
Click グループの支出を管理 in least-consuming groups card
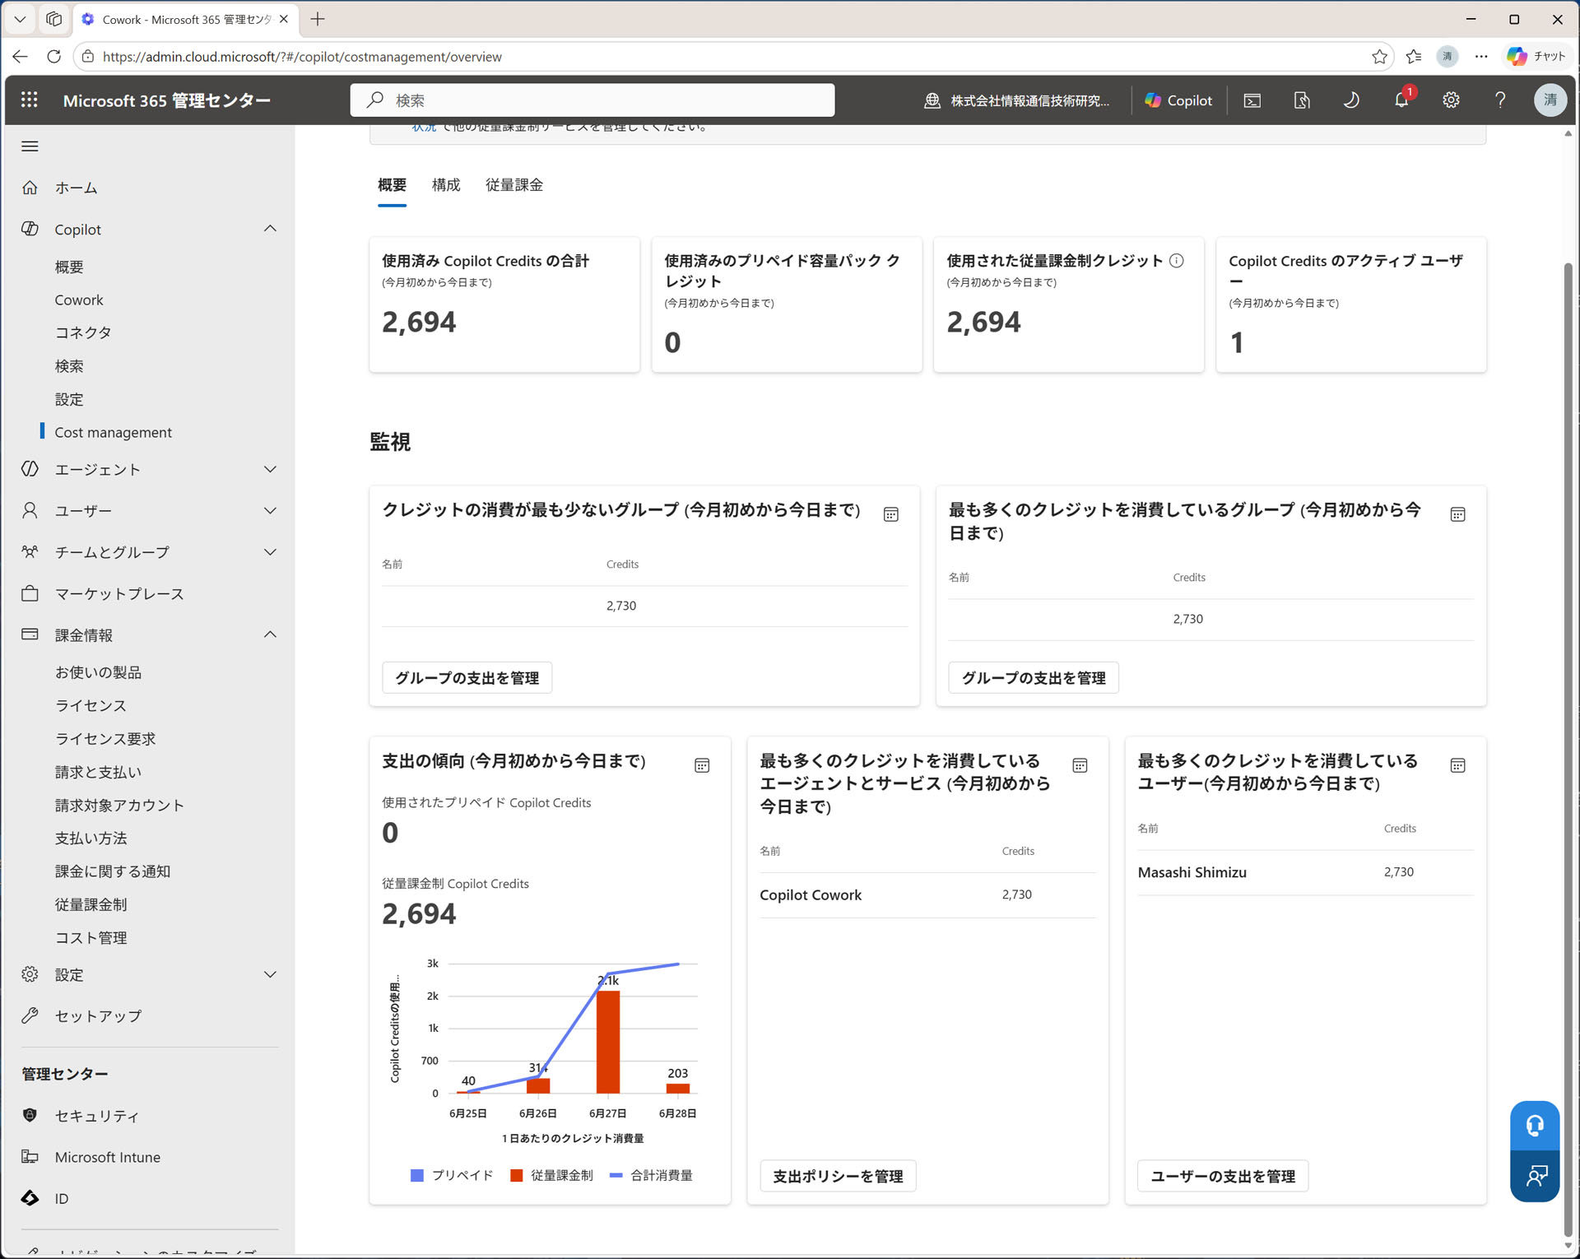click(x=467, y=678)
